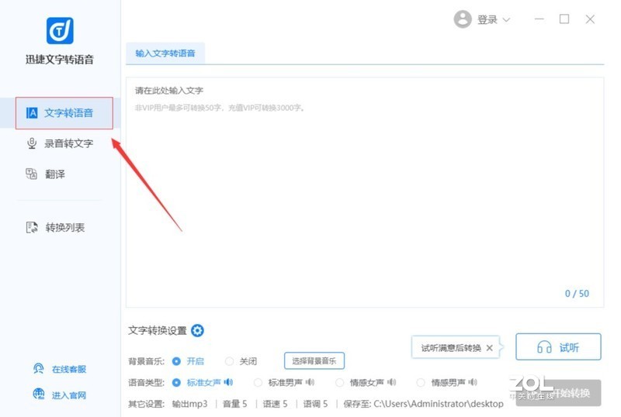Open 进入官网 link
The image size is (621, 417).
click(x=69, y=395)
